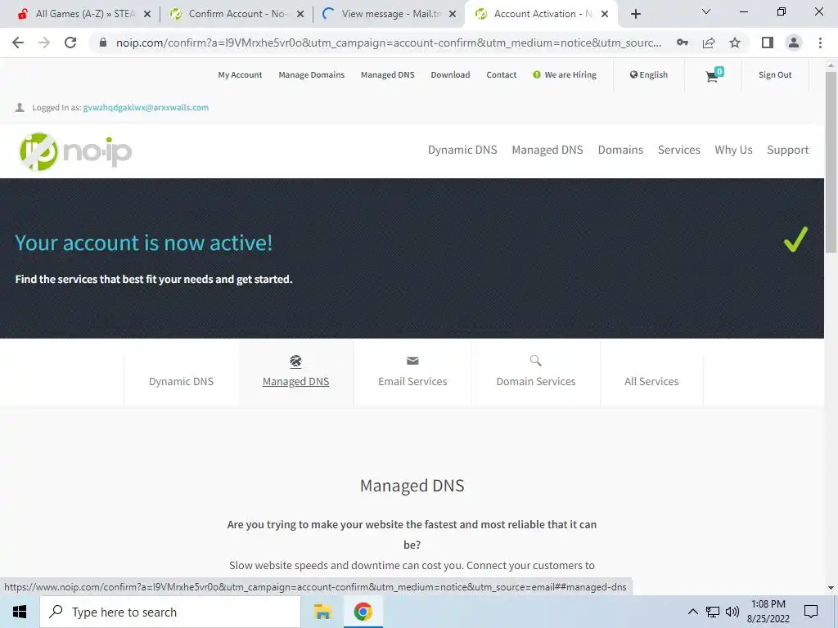Type in Windows search box
838x628 pixels.
tap(170, 612)
